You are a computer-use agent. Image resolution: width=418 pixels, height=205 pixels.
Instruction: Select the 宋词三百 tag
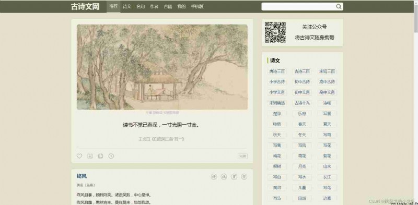pyautogui.click(x=327, y=71)
